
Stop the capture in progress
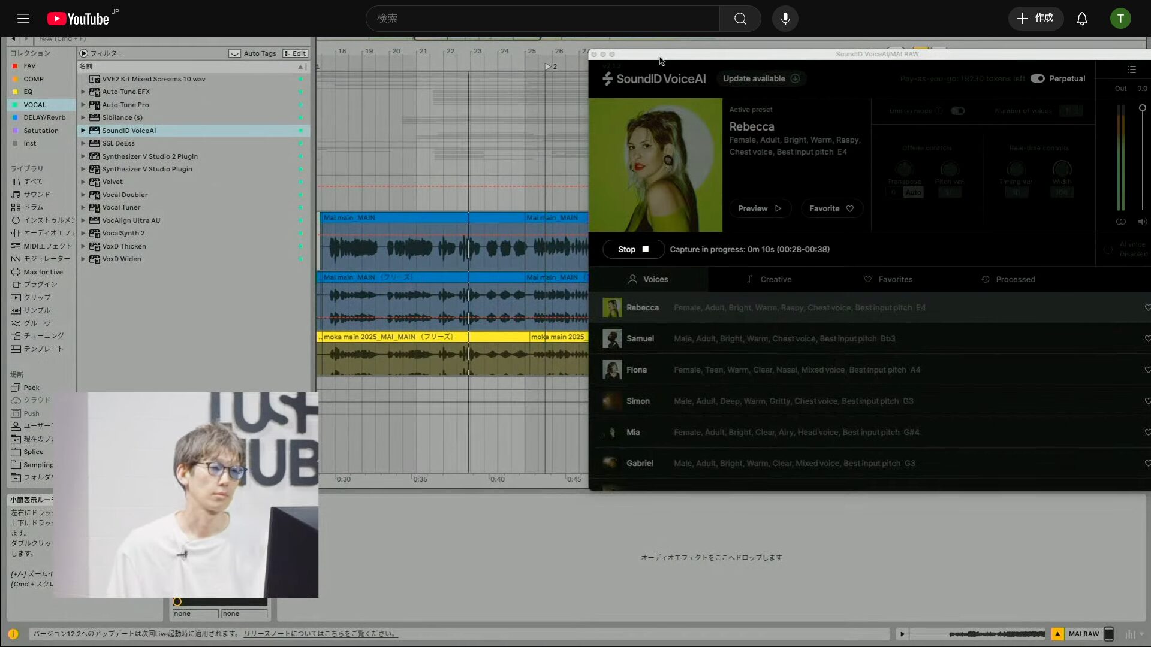coord(633,249)
